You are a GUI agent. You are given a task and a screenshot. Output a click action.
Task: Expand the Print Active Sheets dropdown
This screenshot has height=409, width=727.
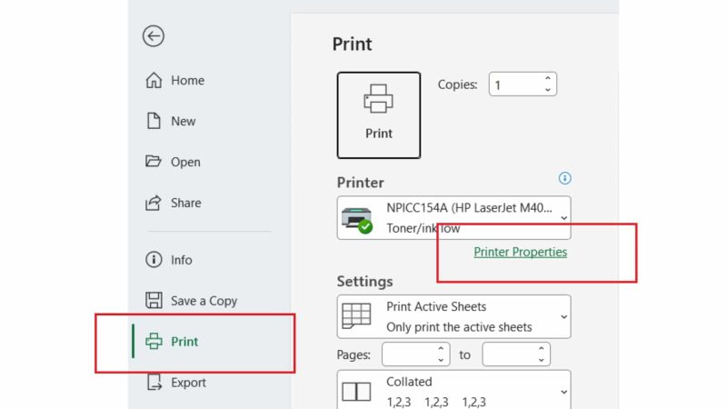coord(563,316)
